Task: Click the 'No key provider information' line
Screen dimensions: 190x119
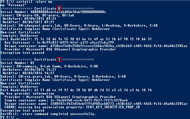Action: tap(27, 93)
